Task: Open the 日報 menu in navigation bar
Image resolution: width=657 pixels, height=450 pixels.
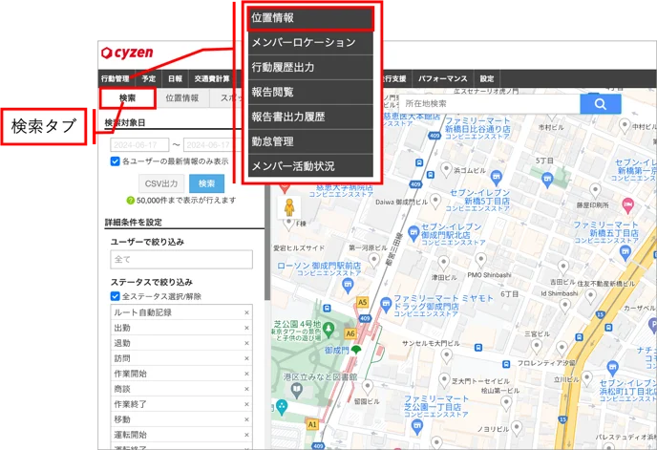Action: (175, 79)
